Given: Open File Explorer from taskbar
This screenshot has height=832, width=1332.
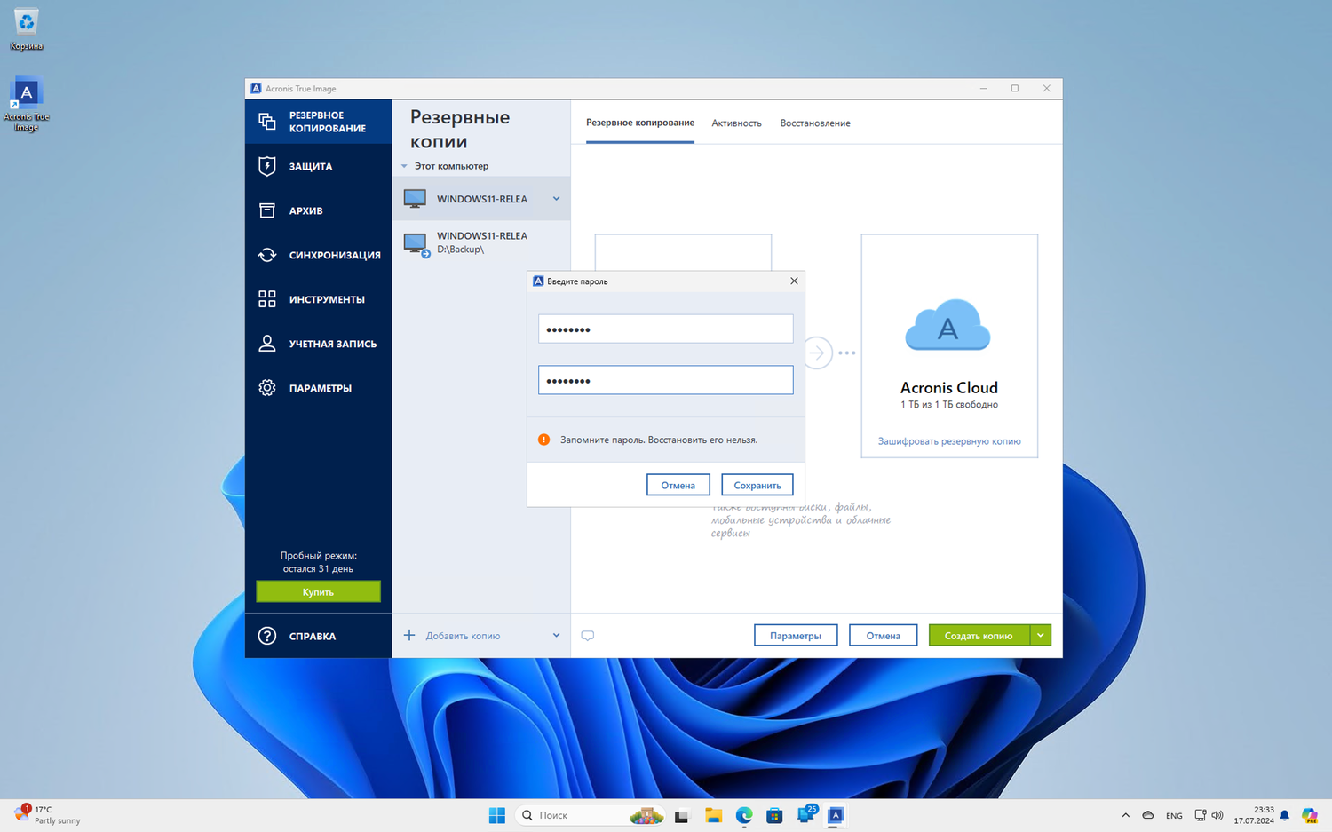Looking at the screenshot, I should click(x=713, y=815).
